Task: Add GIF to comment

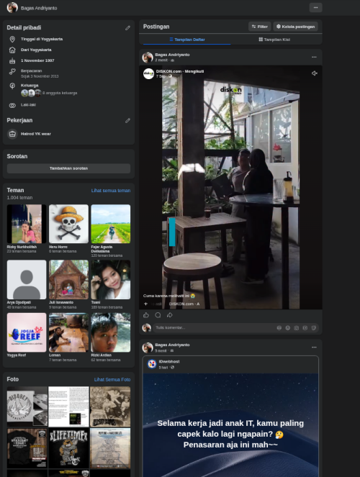Action: (305, 328)
